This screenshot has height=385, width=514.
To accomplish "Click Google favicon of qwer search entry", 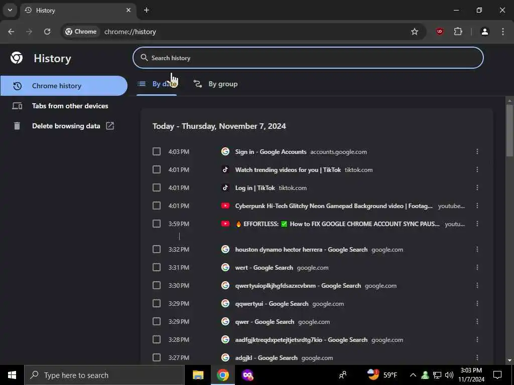I will [x=225, y=321].
